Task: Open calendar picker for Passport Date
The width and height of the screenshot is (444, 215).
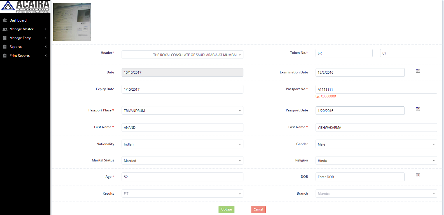Action: (x=418, y=109)
